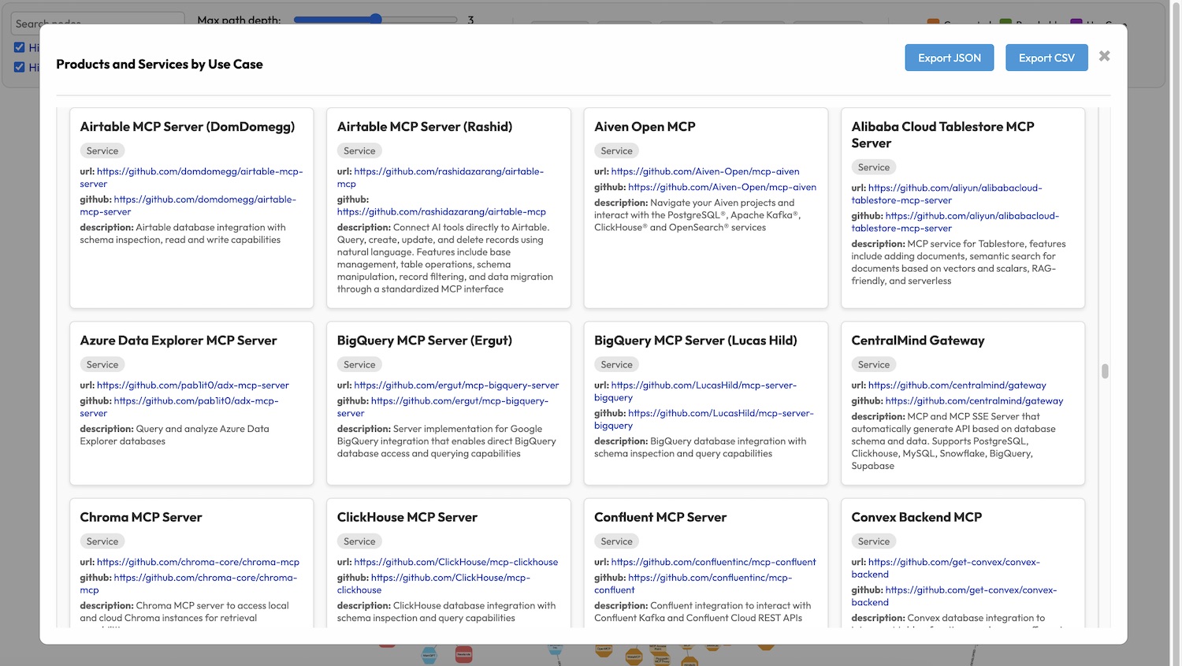
Task: Open the Azure Data Explorer url link
Action: pos(193,385)
